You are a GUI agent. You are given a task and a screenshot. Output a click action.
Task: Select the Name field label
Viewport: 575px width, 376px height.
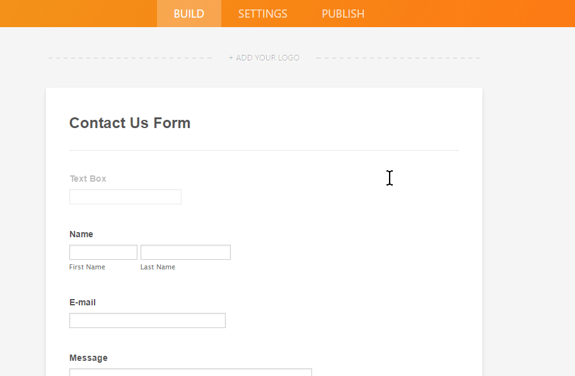click(x=81, y=234)
